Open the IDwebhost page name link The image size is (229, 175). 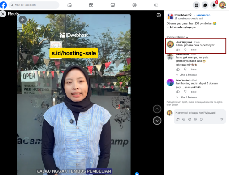(x=181, y=15)
